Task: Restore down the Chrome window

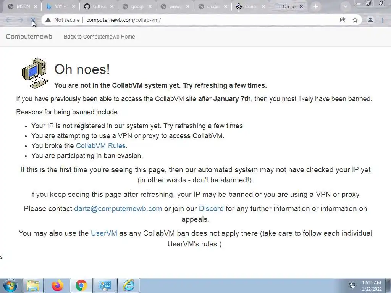Action: (x=368, y=3)
